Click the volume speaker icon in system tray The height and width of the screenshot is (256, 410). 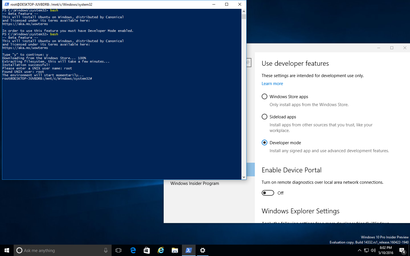pos(373,250)
